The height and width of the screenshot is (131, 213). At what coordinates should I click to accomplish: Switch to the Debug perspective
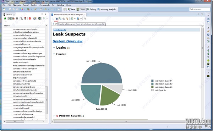pos(92,9)
